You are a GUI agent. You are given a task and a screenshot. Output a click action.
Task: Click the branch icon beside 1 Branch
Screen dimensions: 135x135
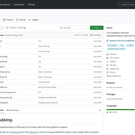7,28
